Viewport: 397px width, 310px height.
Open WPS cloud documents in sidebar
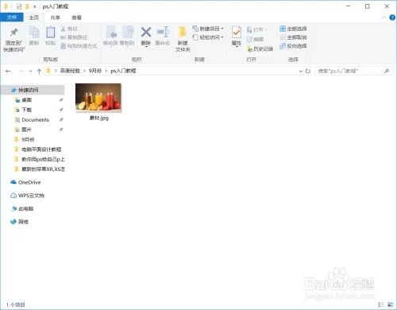tap(27, 196)
